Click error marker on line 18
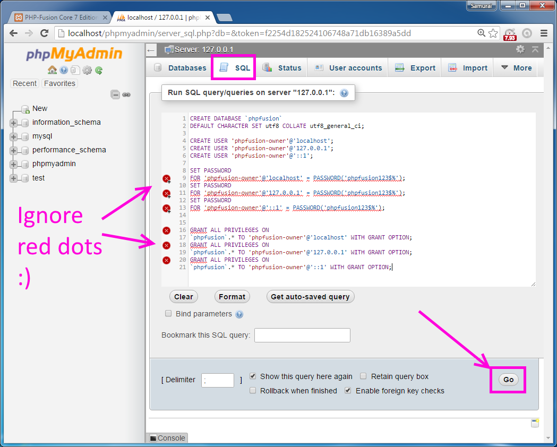Image resolution: width=557 pixels, height=447 pixels. pyautogui.click(x=166, y=245)
